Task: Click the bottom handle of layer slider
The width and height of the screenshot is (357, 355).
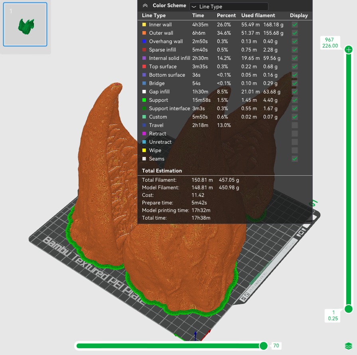Action: pyautogui.click(x=349, y=309)
